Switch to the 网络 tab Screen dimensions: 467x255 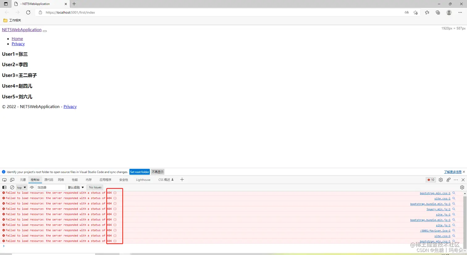pos(61,180)
